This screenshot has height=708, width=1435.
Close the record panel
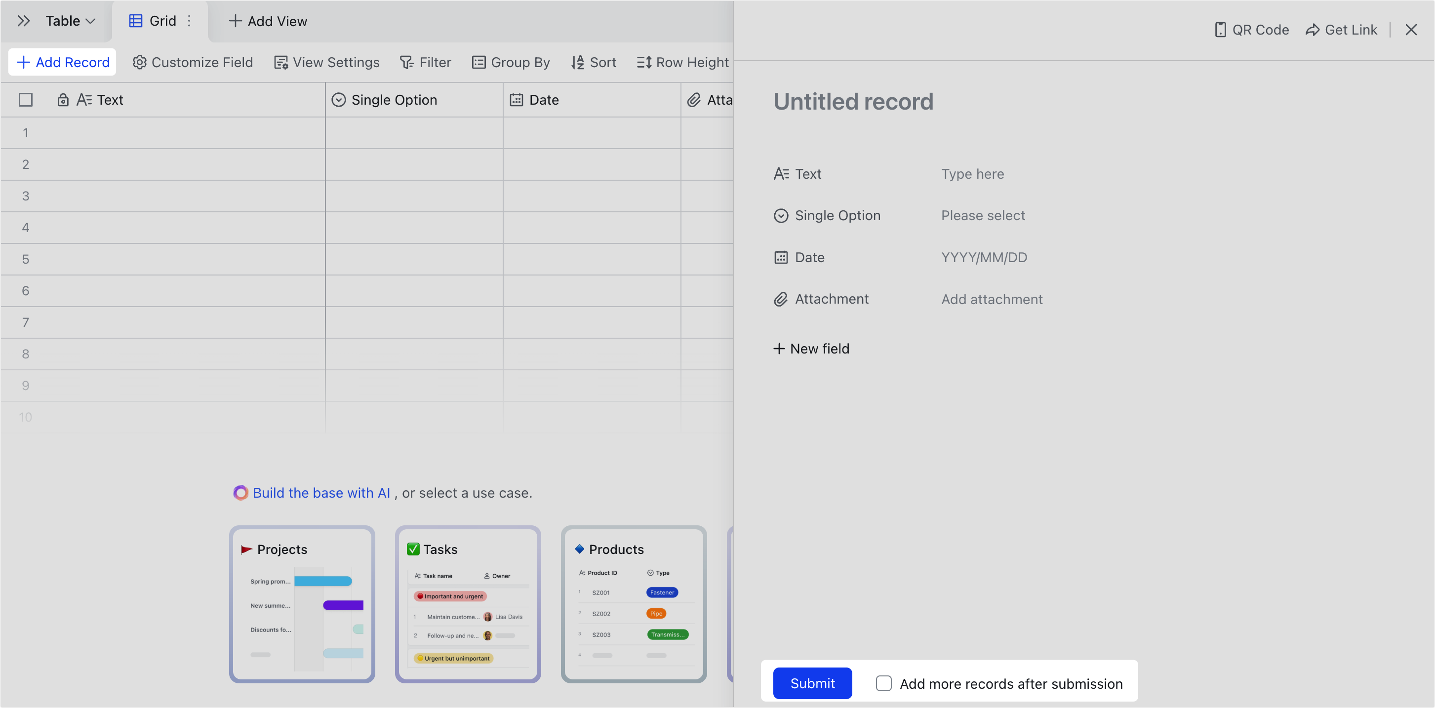click(1410, 30)
